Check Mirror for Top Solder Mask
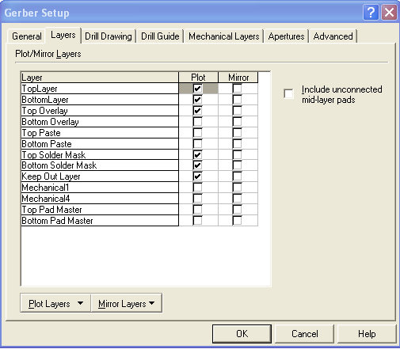 tap(237, 154)
